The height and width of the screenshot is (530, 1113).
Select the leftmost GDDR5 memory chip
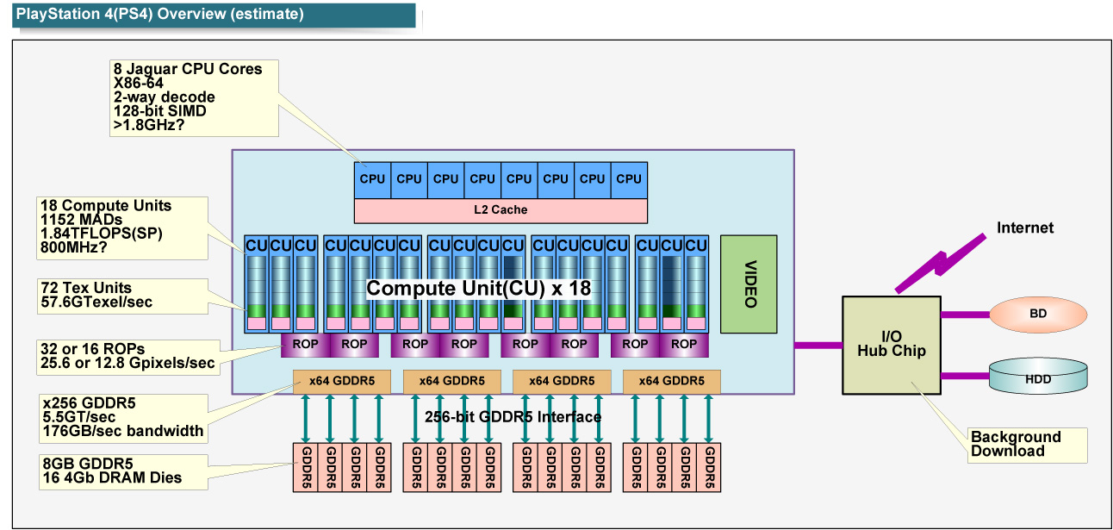click(x=306, y=468)
